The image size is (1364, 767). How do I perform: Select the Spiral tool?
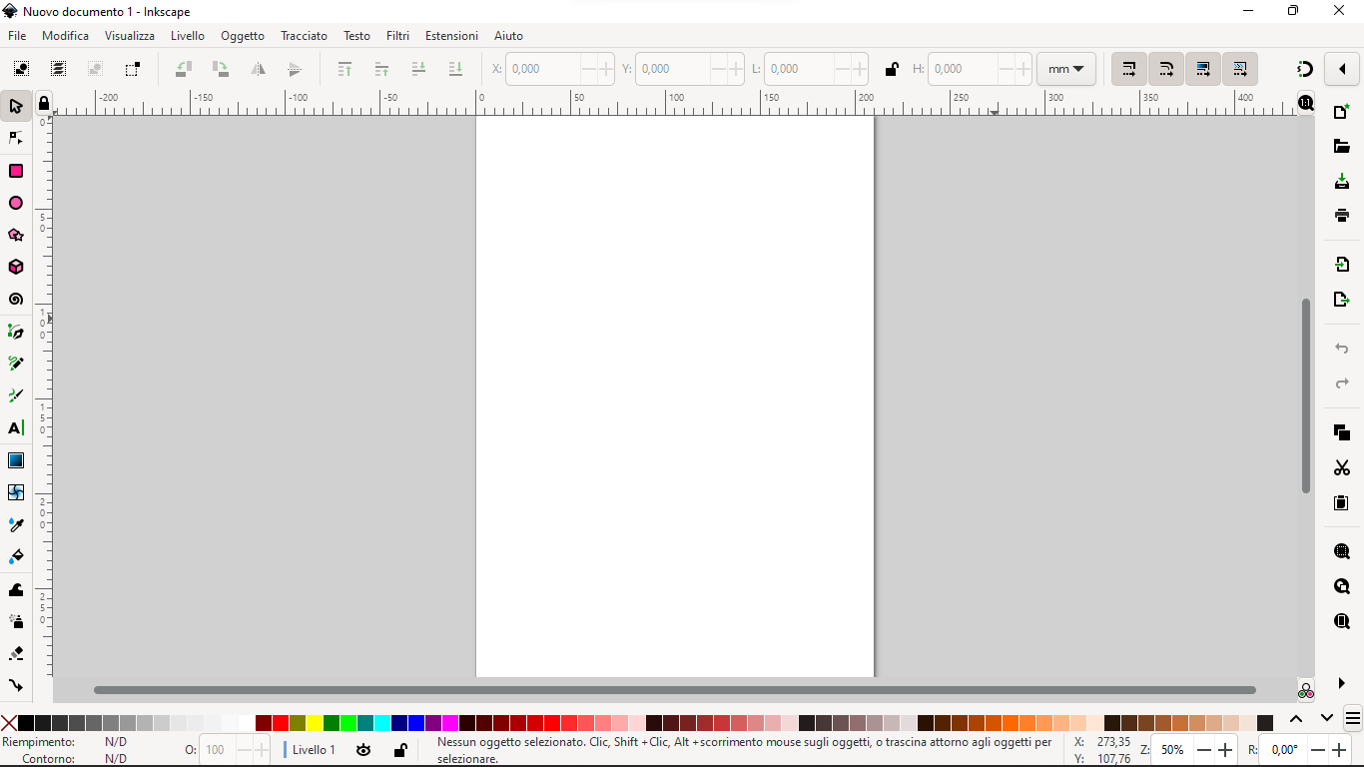pos(16,299)
